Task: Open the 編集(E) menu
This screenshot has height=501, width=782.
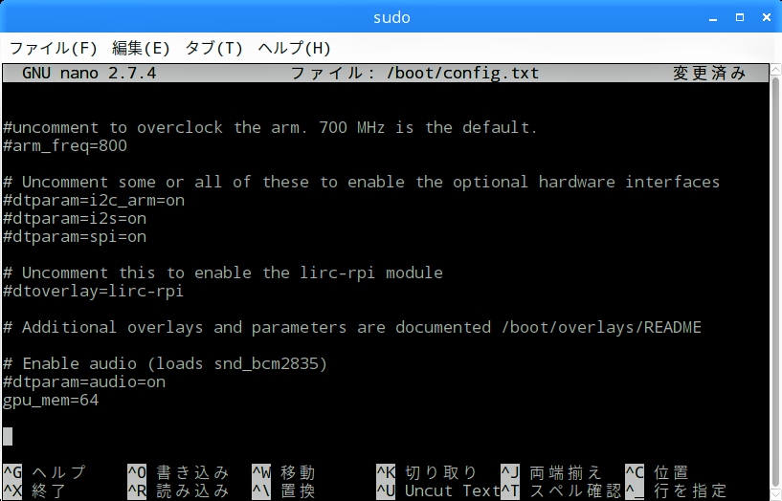Action: (x=141, y=48)
